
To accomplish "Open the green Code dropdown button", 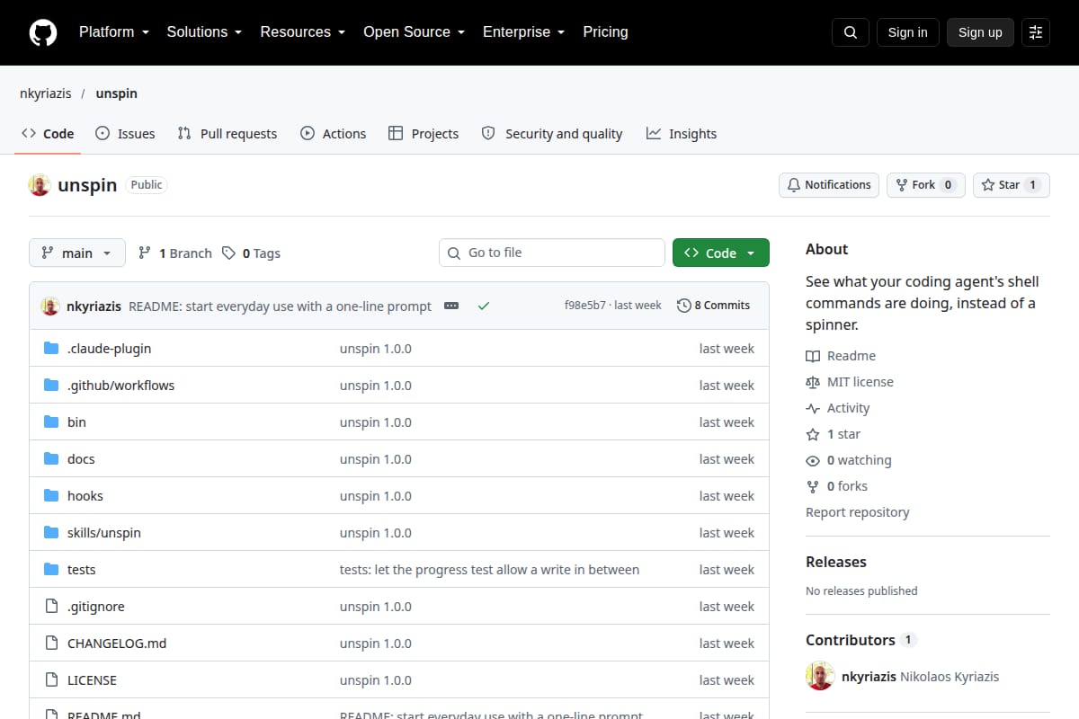I will pos(721,253).
